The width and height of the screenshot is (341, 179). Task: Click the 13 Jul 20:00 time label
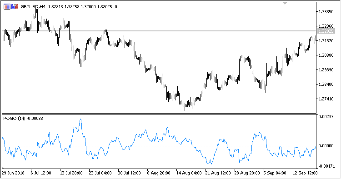click(71, 173)
